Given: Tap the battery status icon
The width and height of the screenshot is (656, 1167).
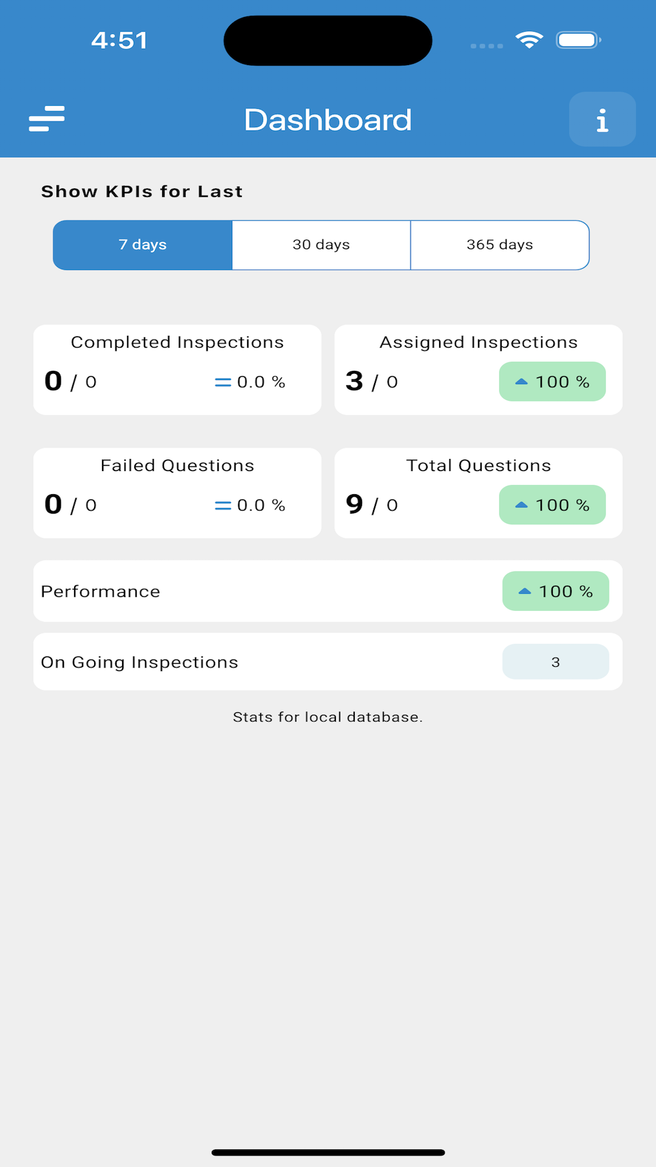Looking at the screenshot, I should click(578, 40).
